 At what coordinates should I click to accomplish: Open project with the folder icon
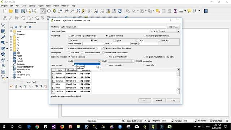(x=11, y=11)
